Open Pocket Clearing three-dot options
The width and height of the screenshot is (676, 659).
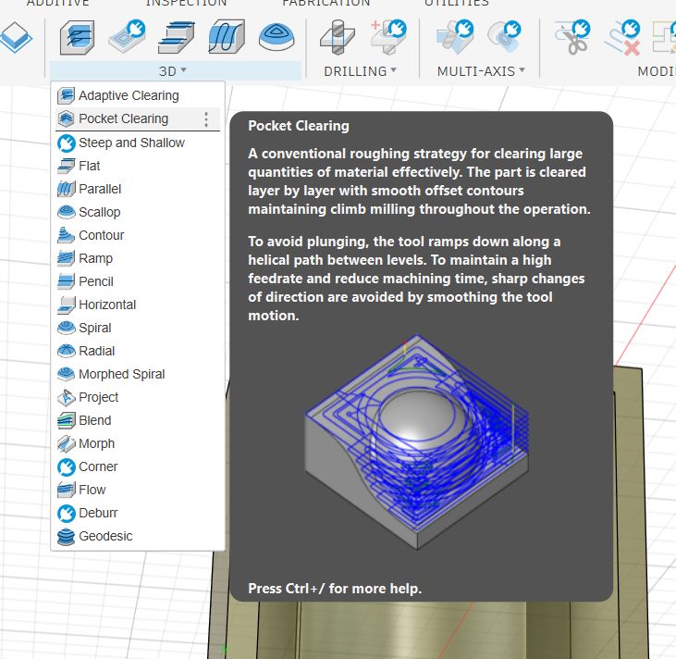click(206, 119)
